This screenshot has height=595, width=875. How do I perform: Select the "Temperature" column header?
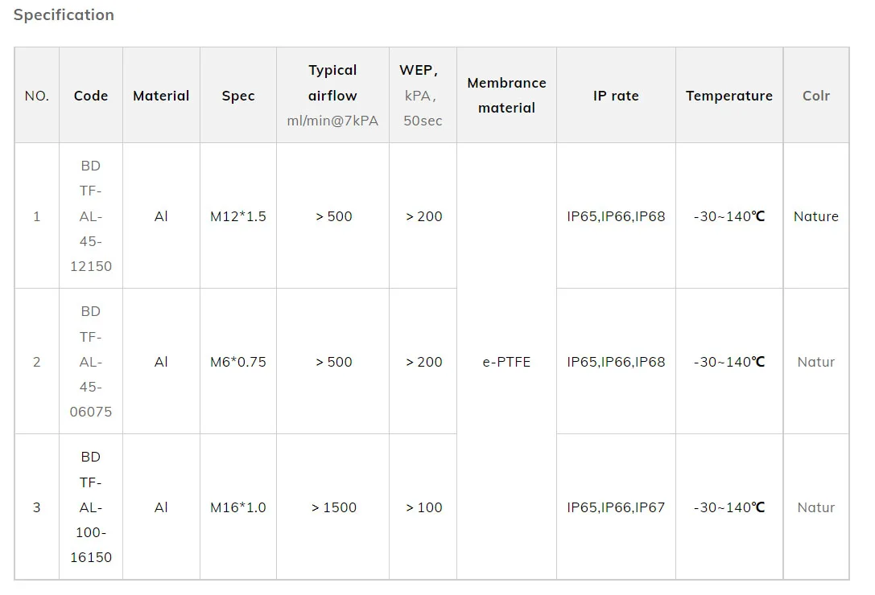click(729, 96)
